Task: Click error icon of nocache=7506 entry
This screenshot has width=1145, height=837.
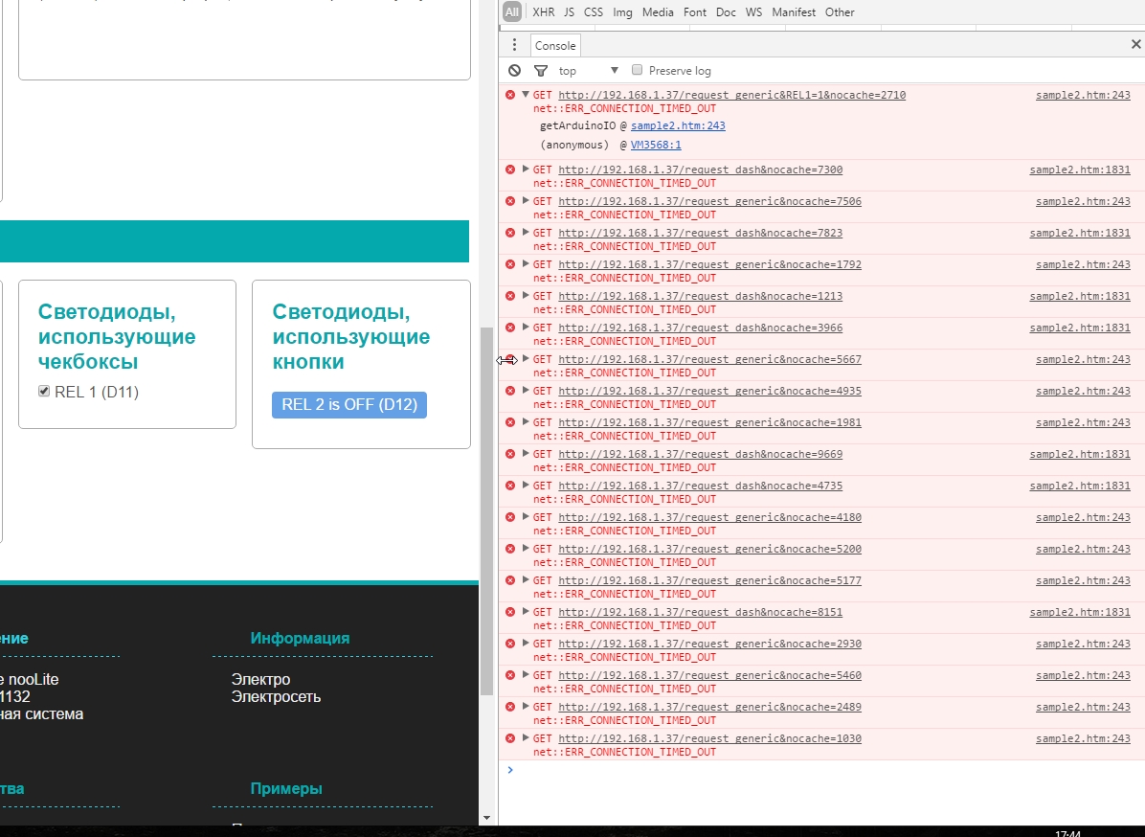Action: (509, 201)
